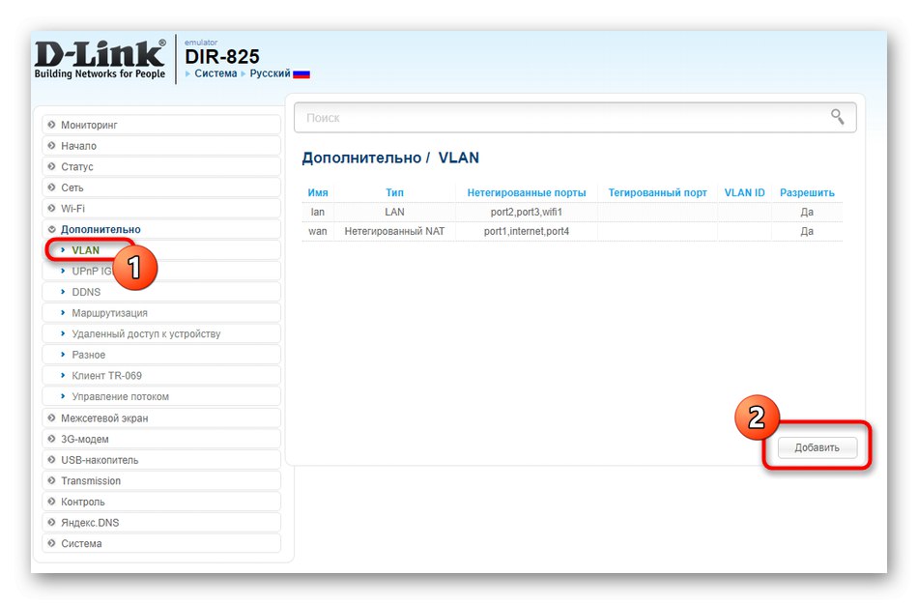Click the Нетегированный NAT cell
Image resolution: width=918 pixels, height=604 pixels.
pyautogui.click(x=394, y=231)
